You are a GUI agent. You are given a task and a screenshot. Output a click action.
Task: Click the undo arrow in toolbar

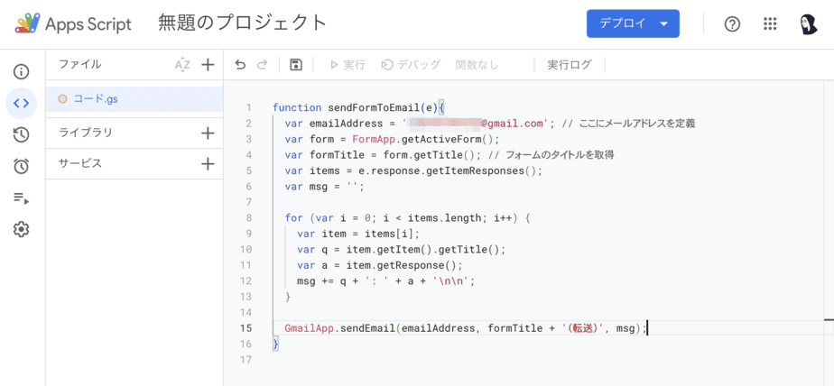(240, 65)
